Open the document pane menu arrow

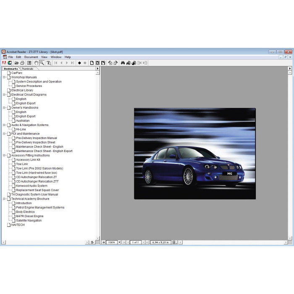pyautogui.click(x=290, y=68)
